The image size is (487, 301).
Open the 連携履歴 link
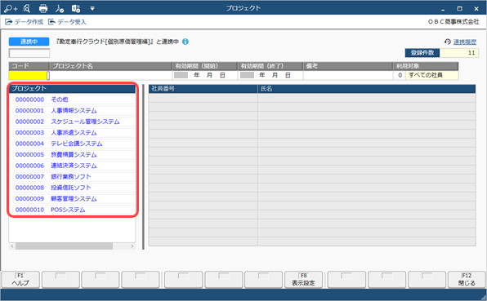[465, 42]
